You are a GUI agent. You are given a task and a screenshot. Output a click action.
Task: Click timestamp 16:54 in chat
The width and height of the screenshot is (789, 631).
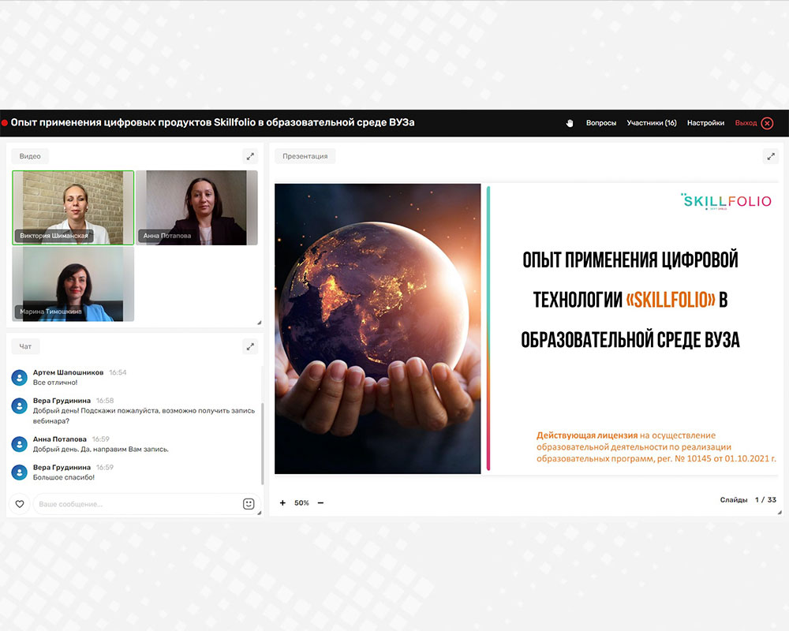click(118, 372)
